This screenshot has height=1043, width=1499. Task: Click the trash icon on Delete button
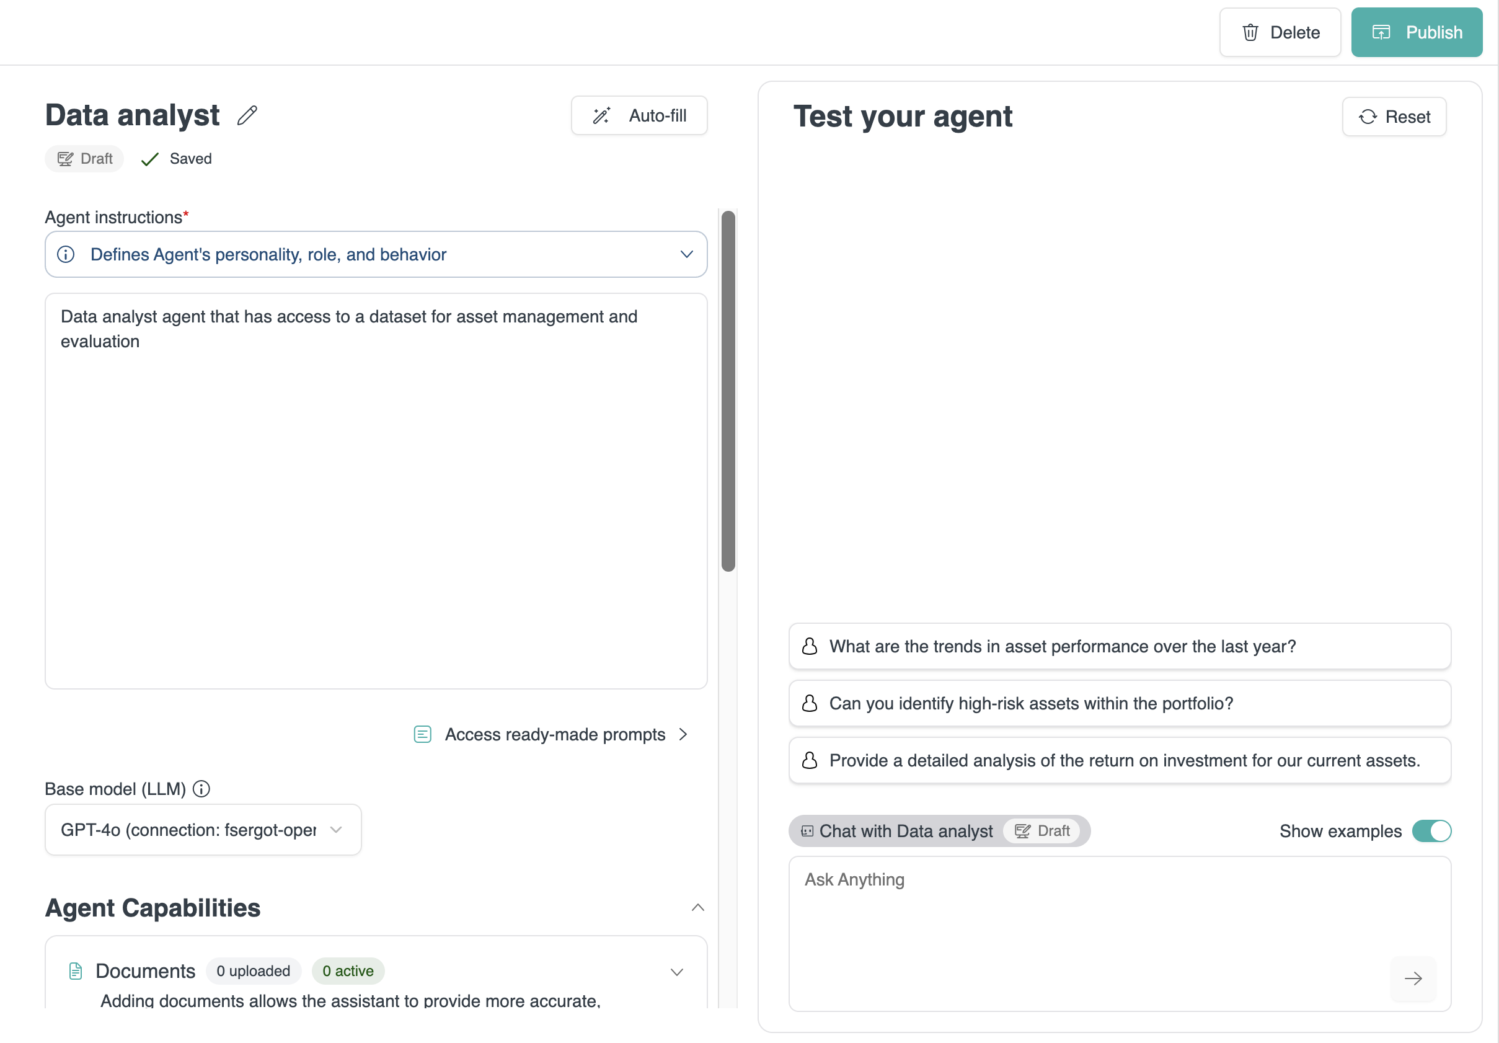coord(1250,33)
